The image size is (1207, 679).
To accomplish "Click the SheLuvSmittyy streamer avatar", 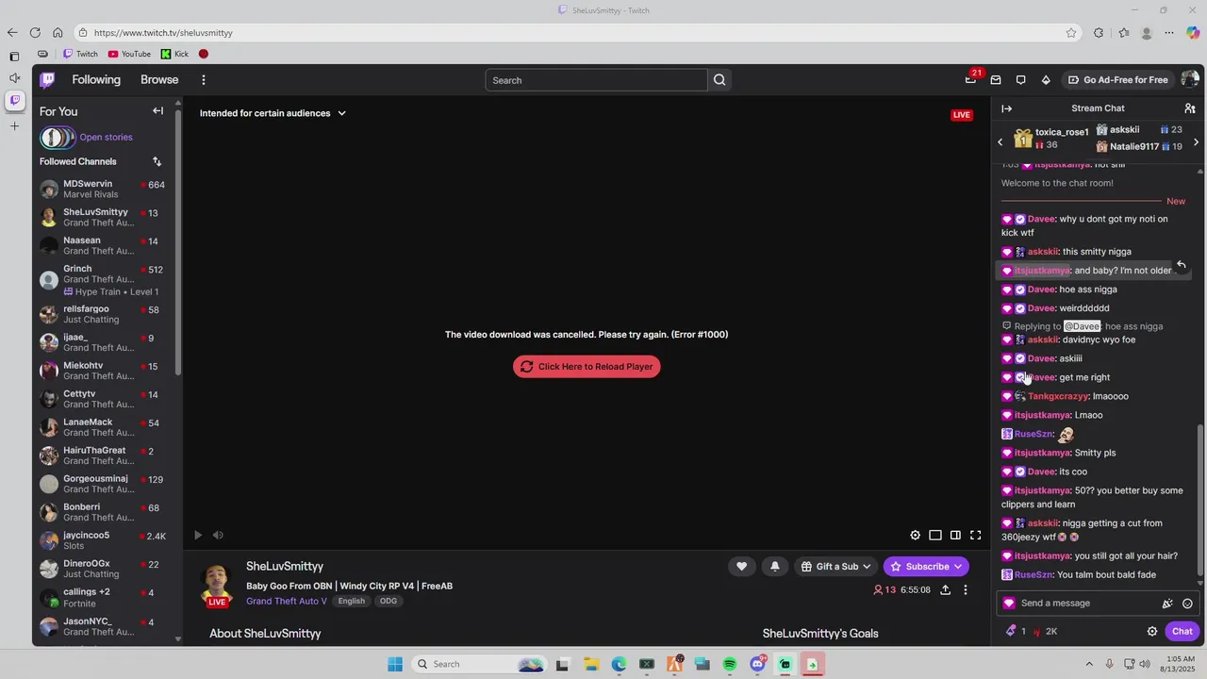I will [217, 585].
